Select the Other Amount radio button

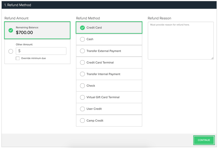11,51
